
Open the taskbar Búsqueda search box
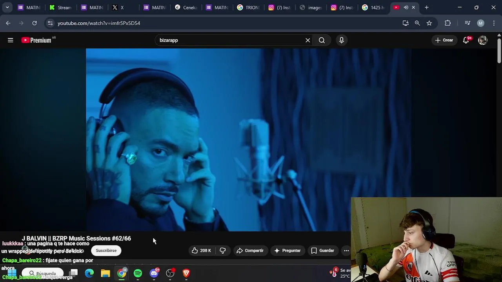42,273
